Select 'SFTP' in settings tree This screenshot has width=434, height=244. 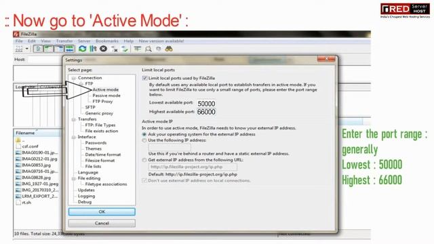(x=90, y=107)
